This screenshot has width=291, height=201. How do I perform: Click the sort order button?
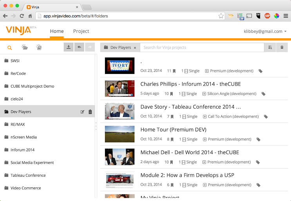coord(270,47)
